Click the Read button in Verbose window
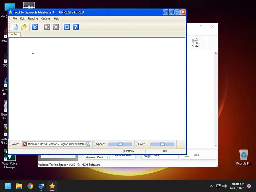Image resolution: width=256 pixels, height=192 pixels. 160,156
